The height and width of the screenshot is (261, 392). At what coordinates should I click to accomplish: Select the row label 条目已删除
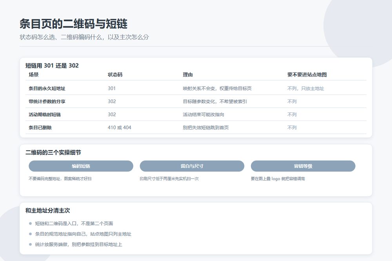40,127
